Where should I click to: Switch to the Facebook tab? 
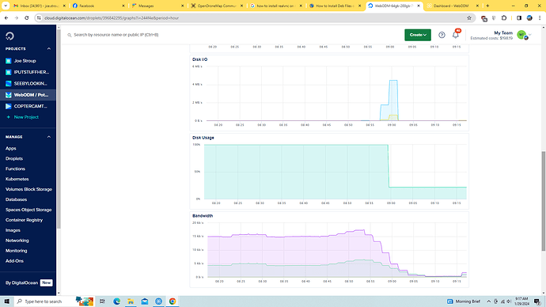point(98,6)
